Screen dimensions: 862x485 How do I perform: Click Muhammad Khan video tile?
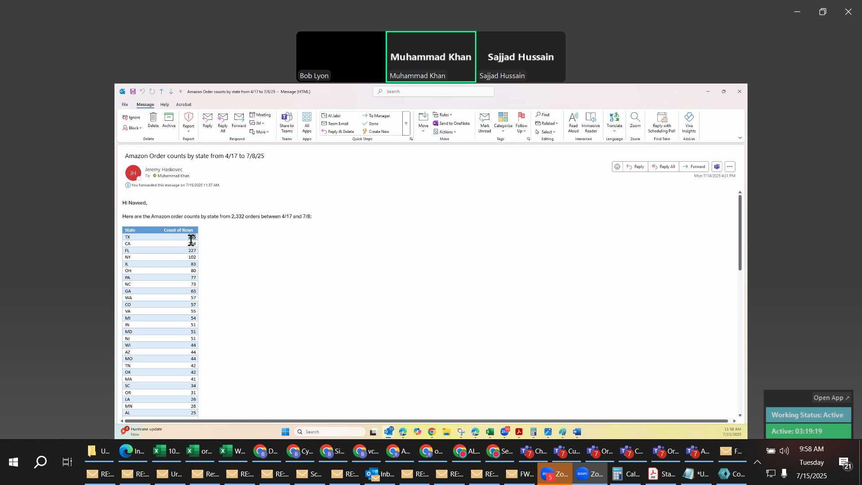coord(431,57)
